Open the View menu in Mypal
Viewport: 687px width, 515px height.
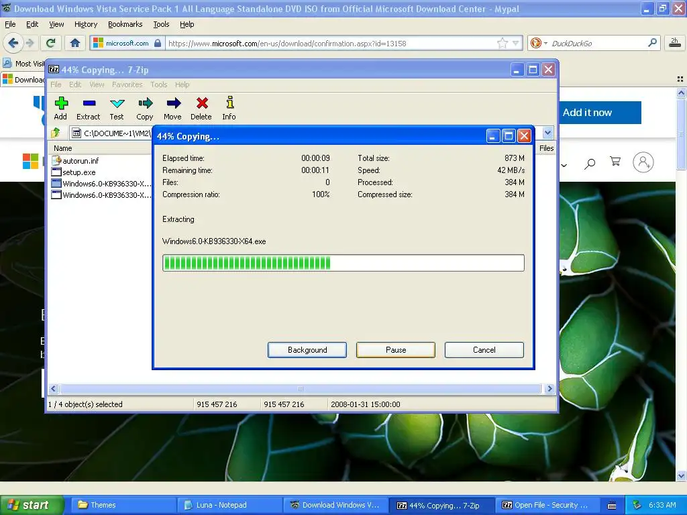(56, 24)
